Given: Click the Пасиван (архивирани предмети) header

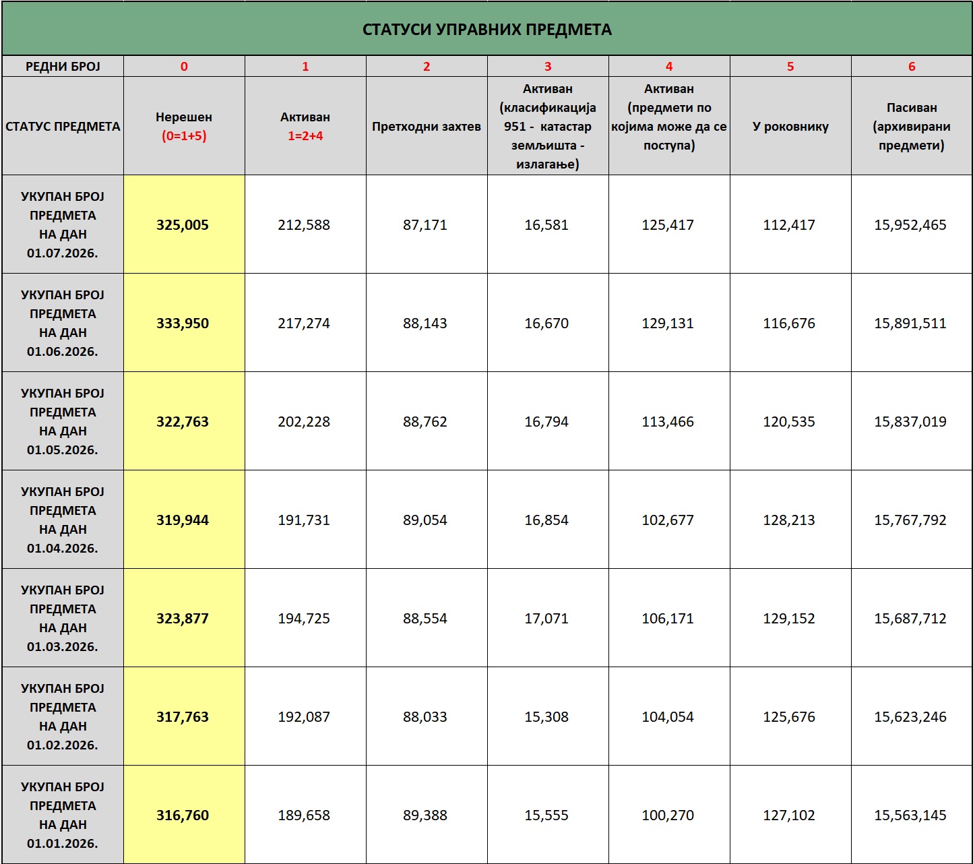Looking at the screenshot, I should point(912,126).
